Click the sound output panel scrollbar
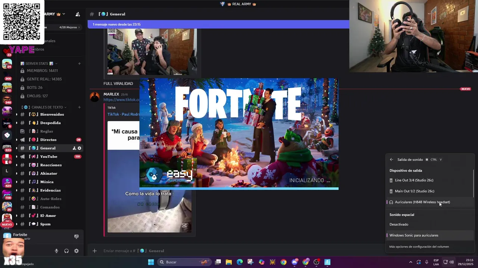 point(474,183)
